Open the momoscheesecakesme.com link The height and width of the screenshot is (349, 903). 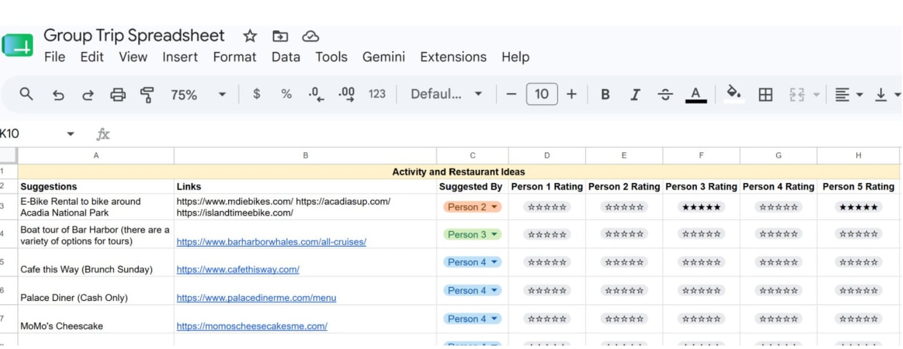click(x=252, y=326)
